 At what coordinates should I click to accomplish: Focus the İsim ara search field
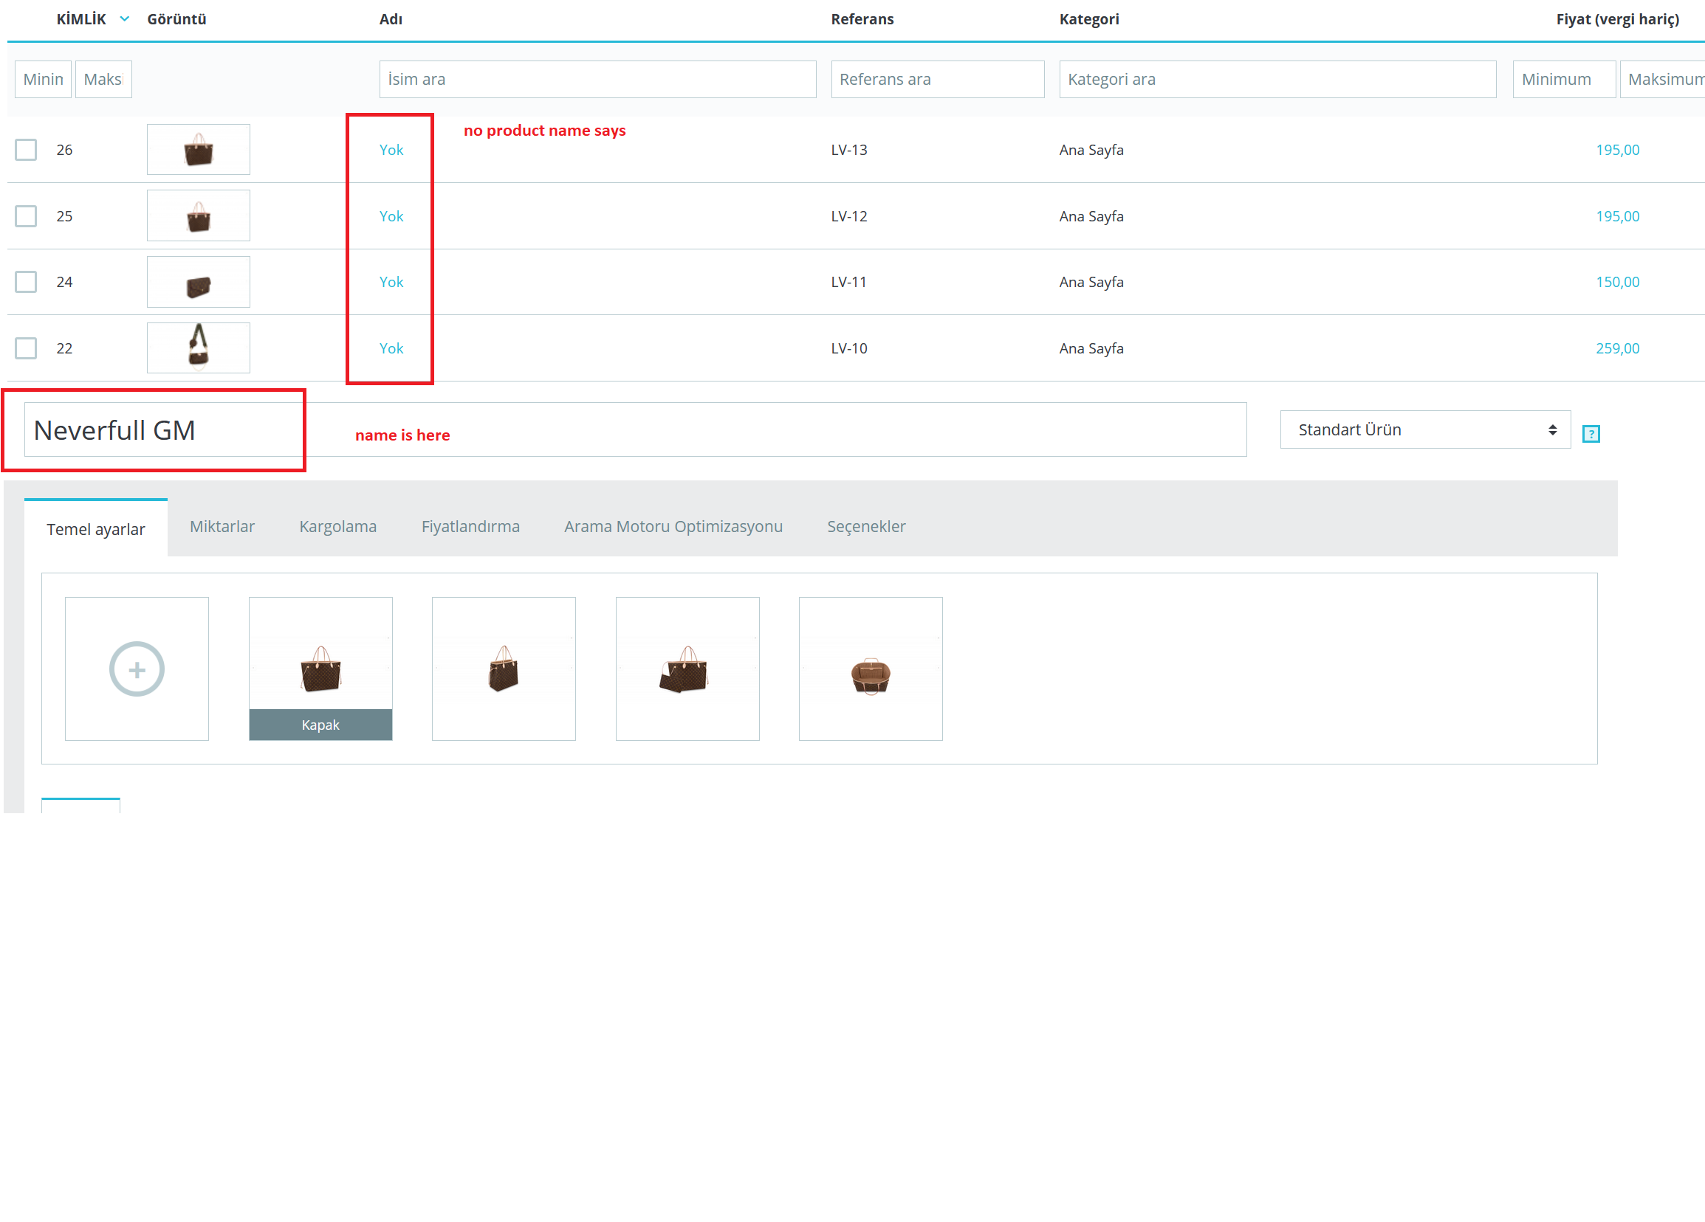[x=597, y=80]
